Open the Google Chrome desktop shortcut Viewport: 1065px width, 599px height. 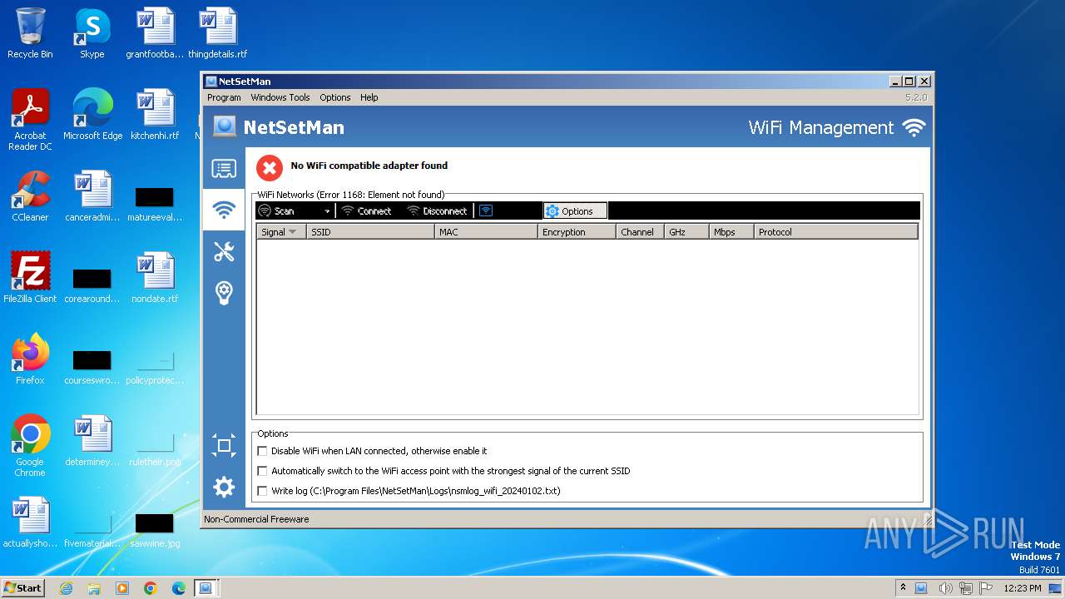pos(30,446)
